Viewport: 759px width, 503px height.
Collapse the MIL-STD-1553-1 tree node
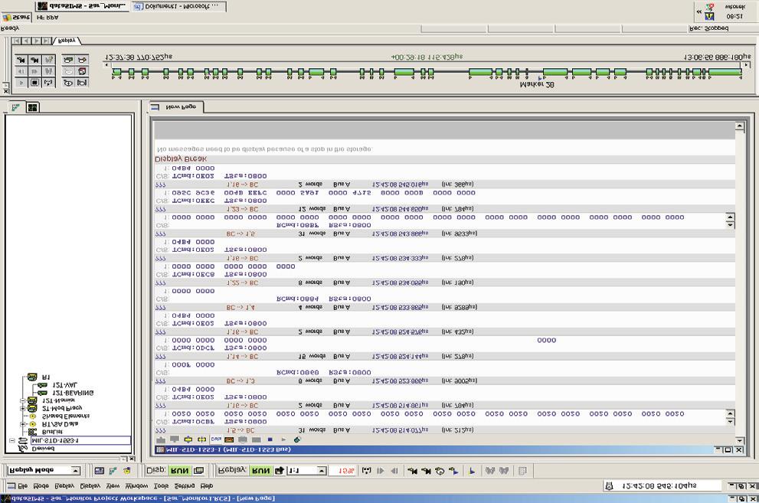click(12, 441)
